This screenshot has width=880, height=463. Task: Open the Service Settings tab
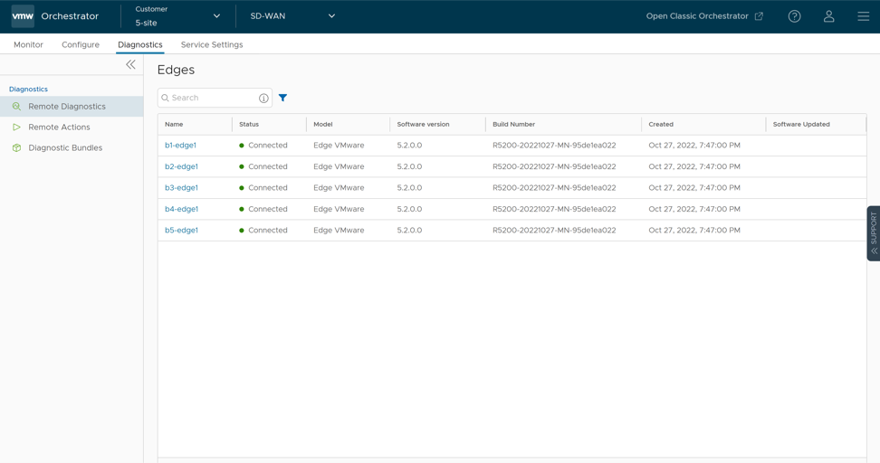[211, 44]
